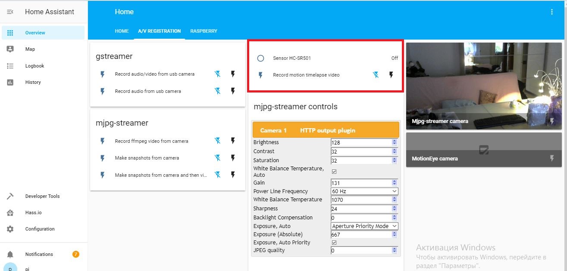The width and height of the screenshot is (567, 271).
Task: Click the pi user profile avatar
Action: tap(10, 268)
